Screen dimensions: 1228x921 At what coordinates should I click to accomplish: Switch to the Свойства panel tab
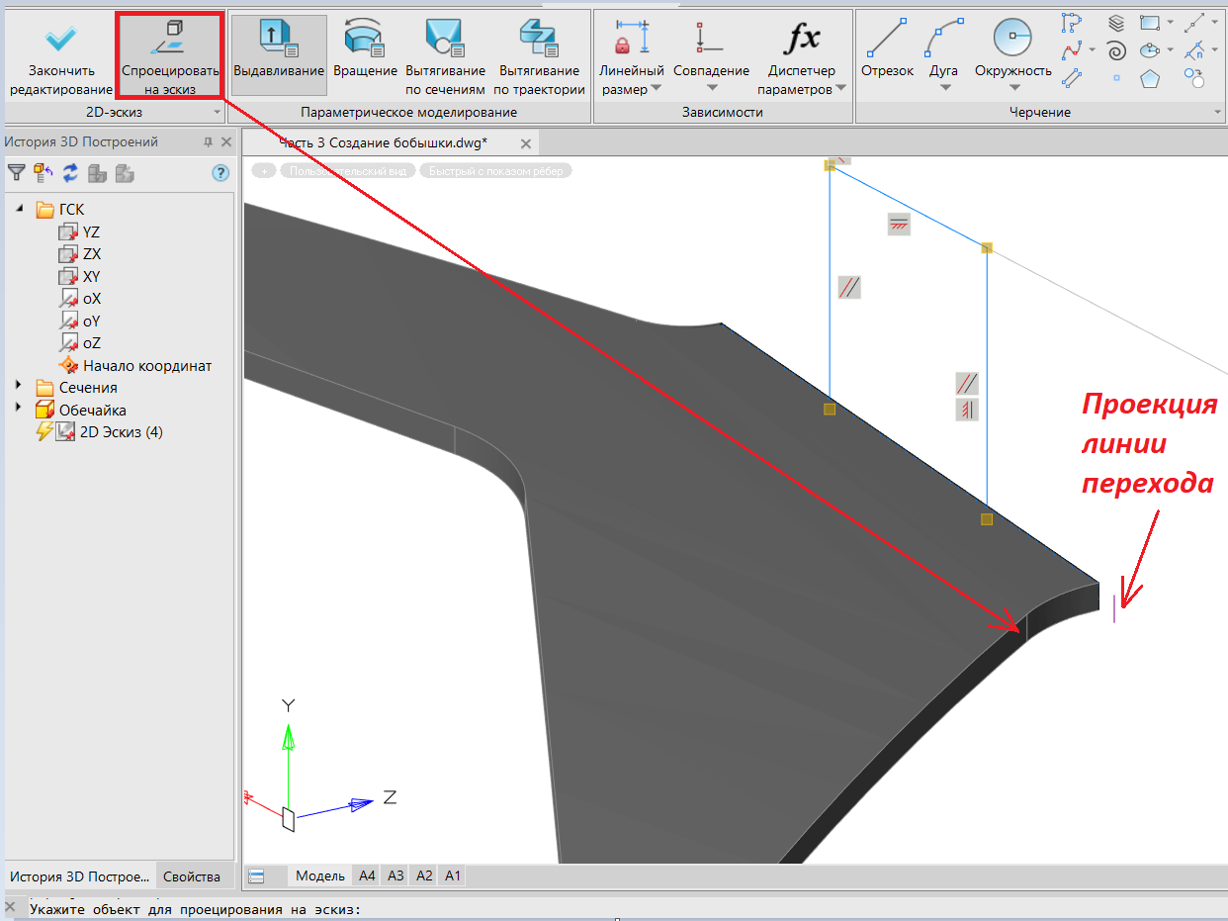[x=191, y=876]
